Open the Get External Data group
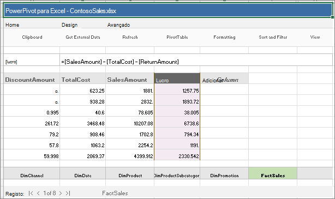335x199 pixels. (x=83, y=37)
